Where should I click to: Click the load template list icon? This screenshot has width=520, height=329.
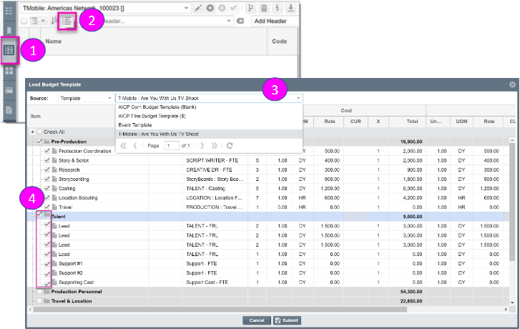(x=67, y=21)
